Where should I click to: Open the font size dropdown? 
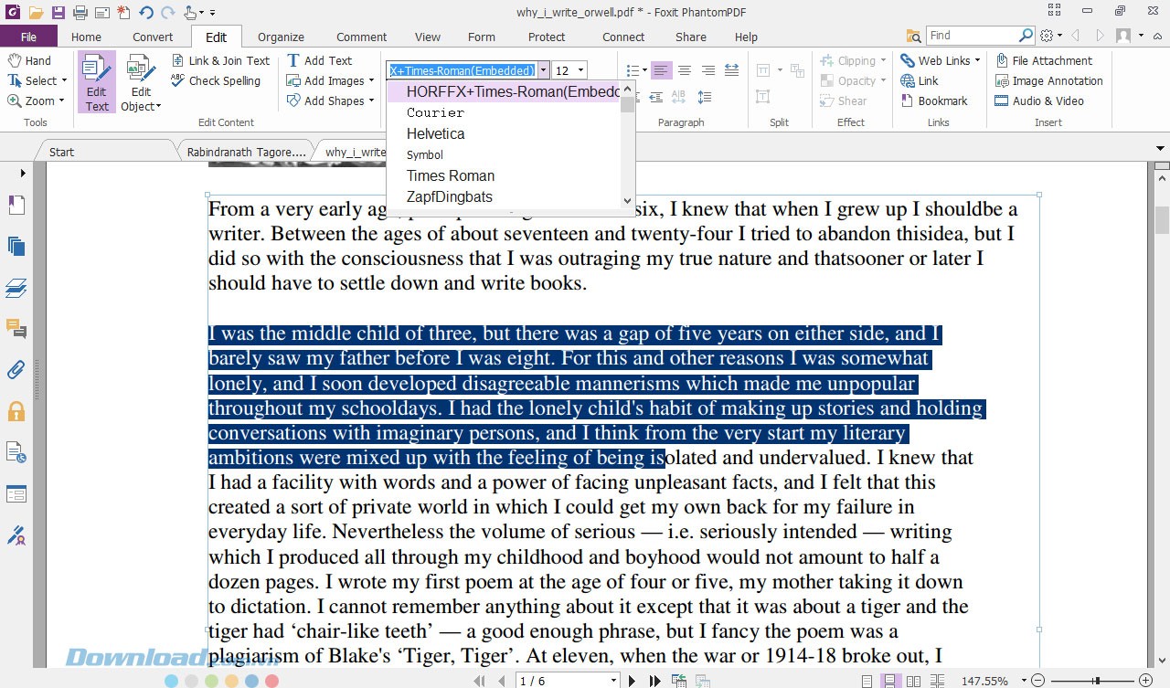point(580,70)
